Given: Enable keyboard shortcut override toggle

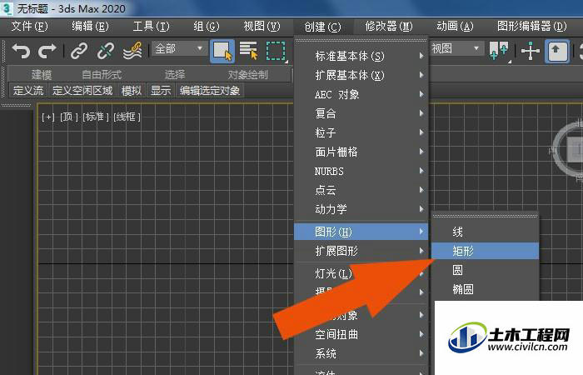Looking at the screenshot, I should 557,51.
